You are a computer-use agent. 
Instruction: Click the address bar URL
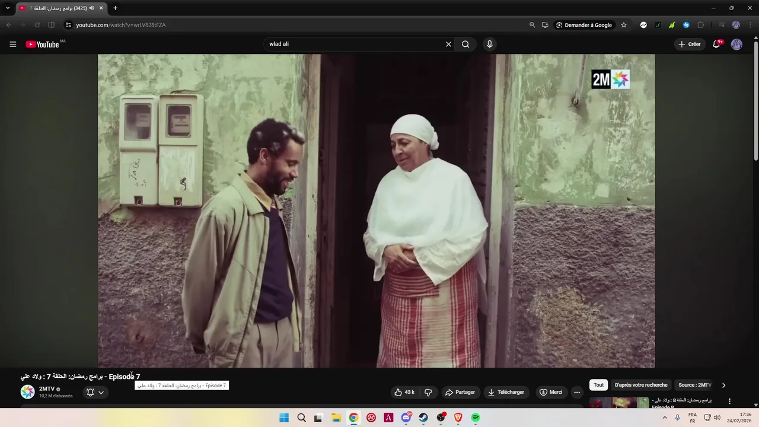[121, 25]
